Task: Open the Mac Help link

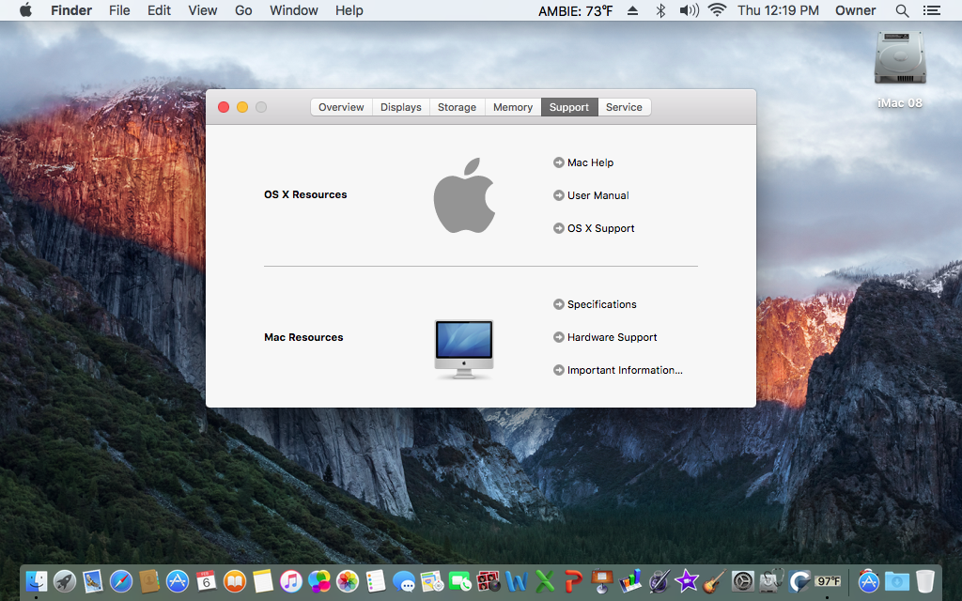Action: tap(582, 162)
